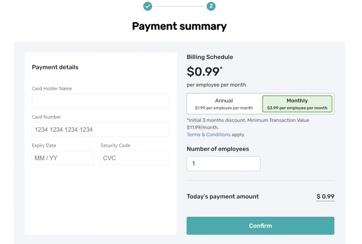
Task: Click the Payment details heading
Action: click(55, 67)
